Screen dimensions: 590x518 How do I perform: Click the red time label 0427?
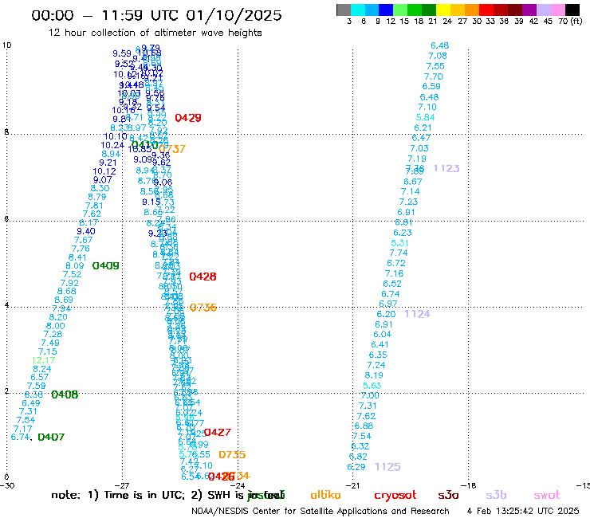[218, 433]
